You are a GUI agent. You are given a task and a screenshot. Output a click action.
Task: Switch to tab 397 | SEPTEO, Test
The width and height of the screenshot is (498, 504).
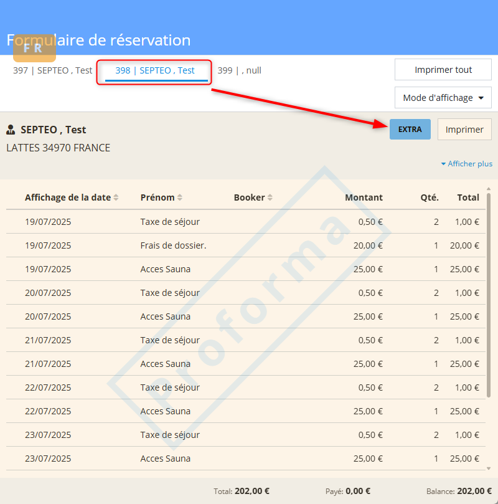[x=52, y=70]
